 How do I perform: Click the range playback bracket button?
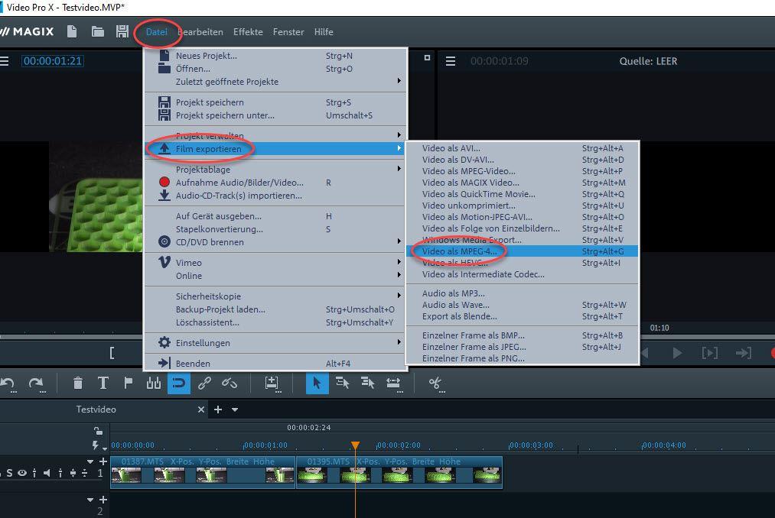(x=710, y=353)
